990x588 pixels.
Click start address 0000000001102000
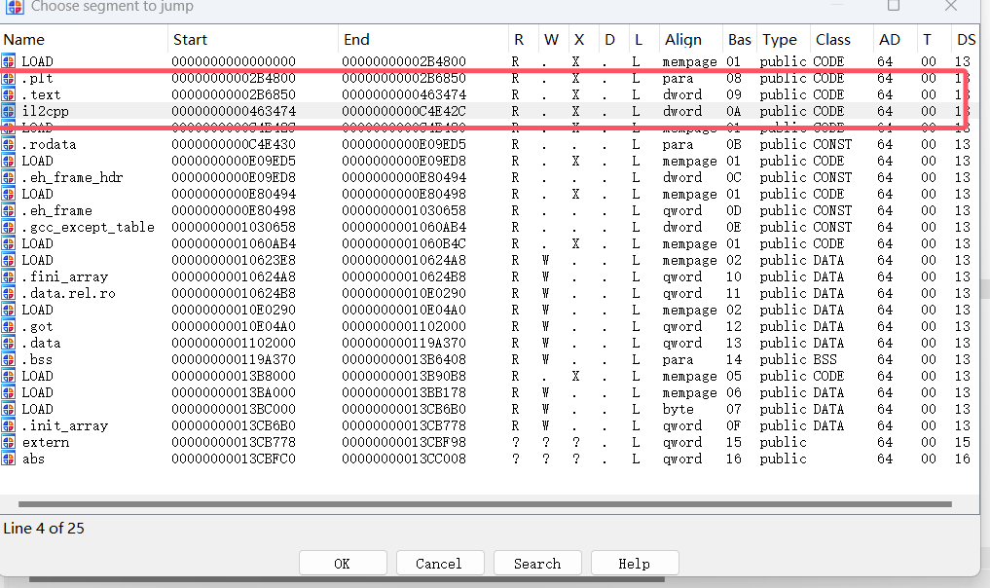[x=234, y=343]
